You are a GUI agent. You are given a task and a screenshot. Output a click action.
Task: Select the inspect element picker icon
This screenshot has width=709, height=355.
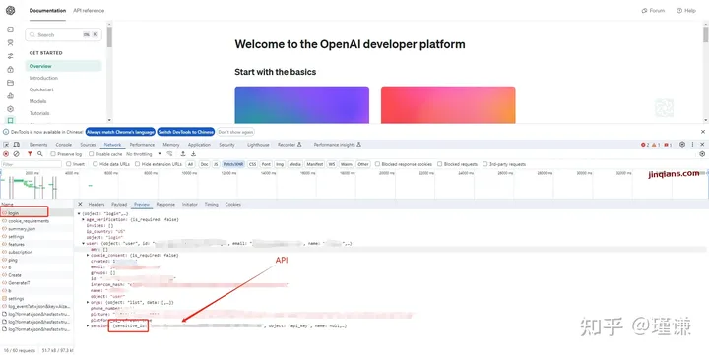pos(6,145)
